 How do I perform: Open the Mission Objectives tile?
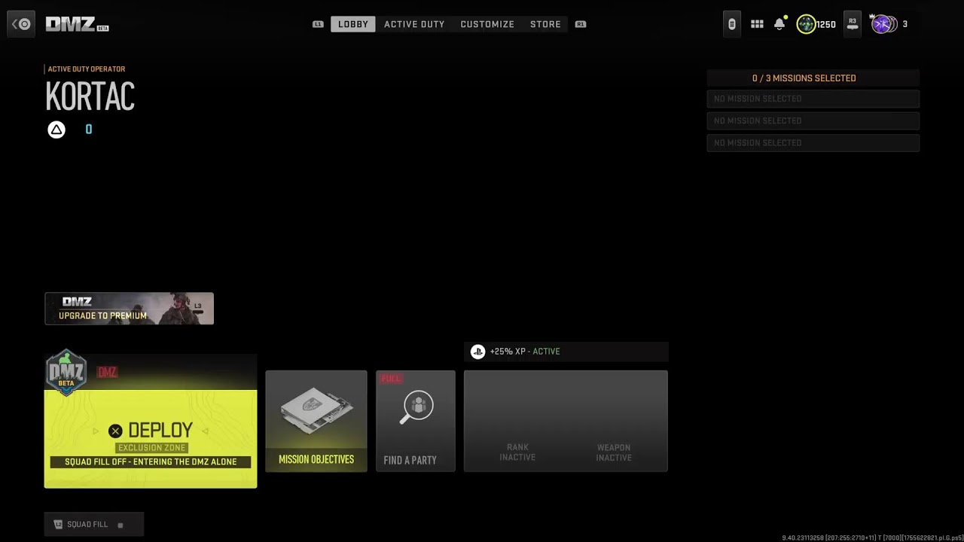point(316,421)
